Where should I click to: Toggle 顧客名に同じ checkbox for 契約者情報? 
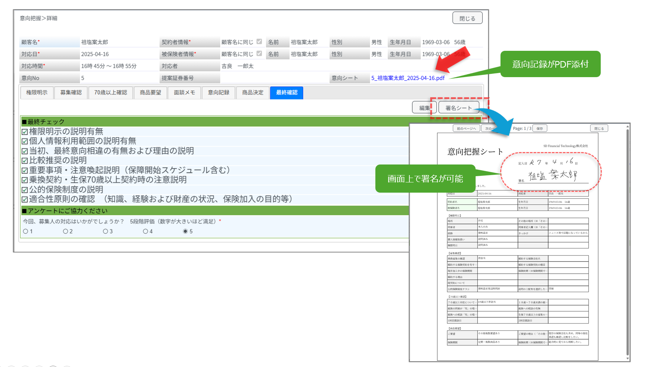point(259,42)
